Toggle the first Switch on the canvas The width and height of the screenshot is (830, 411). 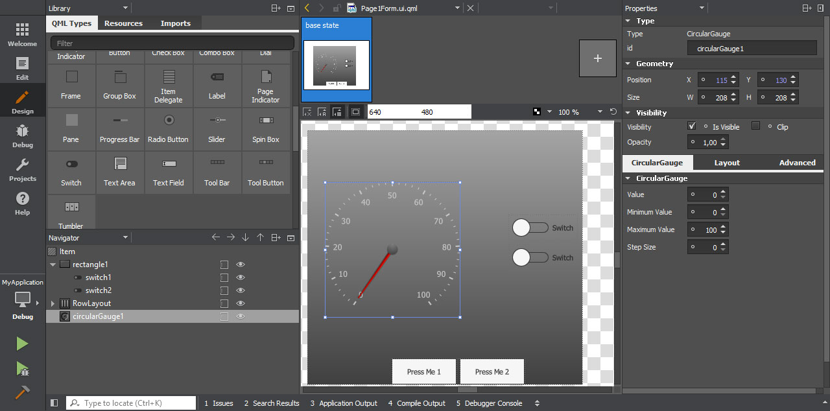(530, 228)
